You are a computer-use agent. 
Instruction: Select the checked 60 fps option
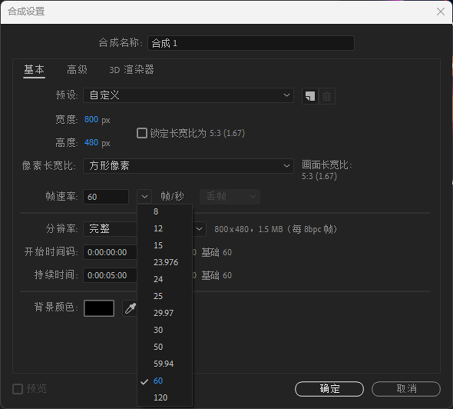[x=165, y=381]
